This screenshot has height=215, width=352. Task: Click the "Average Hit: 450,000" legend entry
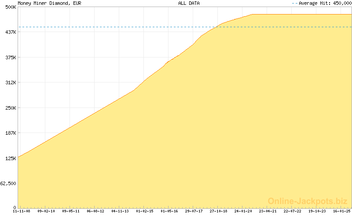click(x=325, y=3)
